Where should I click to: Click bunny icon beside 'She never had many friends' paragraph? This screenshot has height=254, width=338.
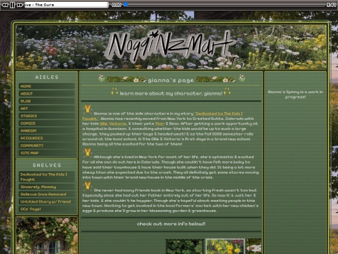click(88, 186)
